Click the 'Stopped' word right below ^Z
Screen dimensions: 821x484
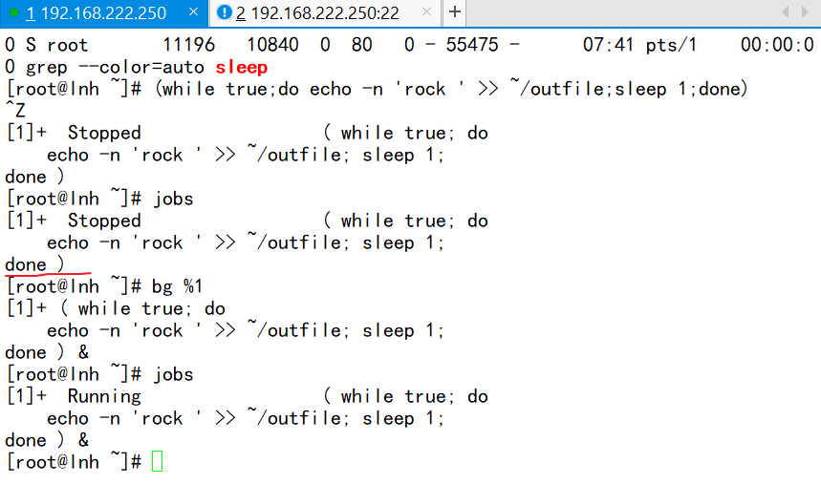point(104,133)
